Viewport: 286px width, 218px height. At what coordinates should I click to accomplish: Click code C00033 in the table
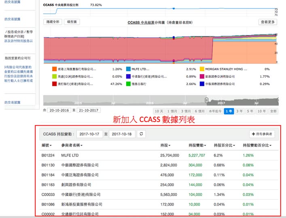[48, 195]
